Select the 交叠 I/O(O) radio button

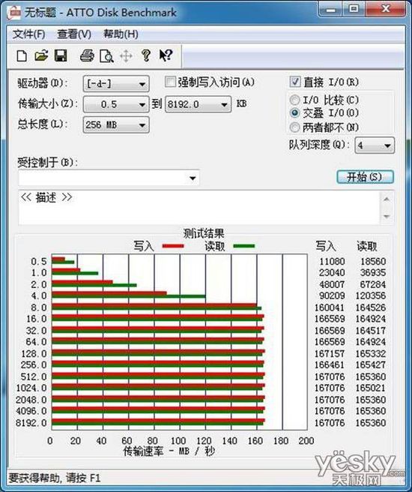294,112
